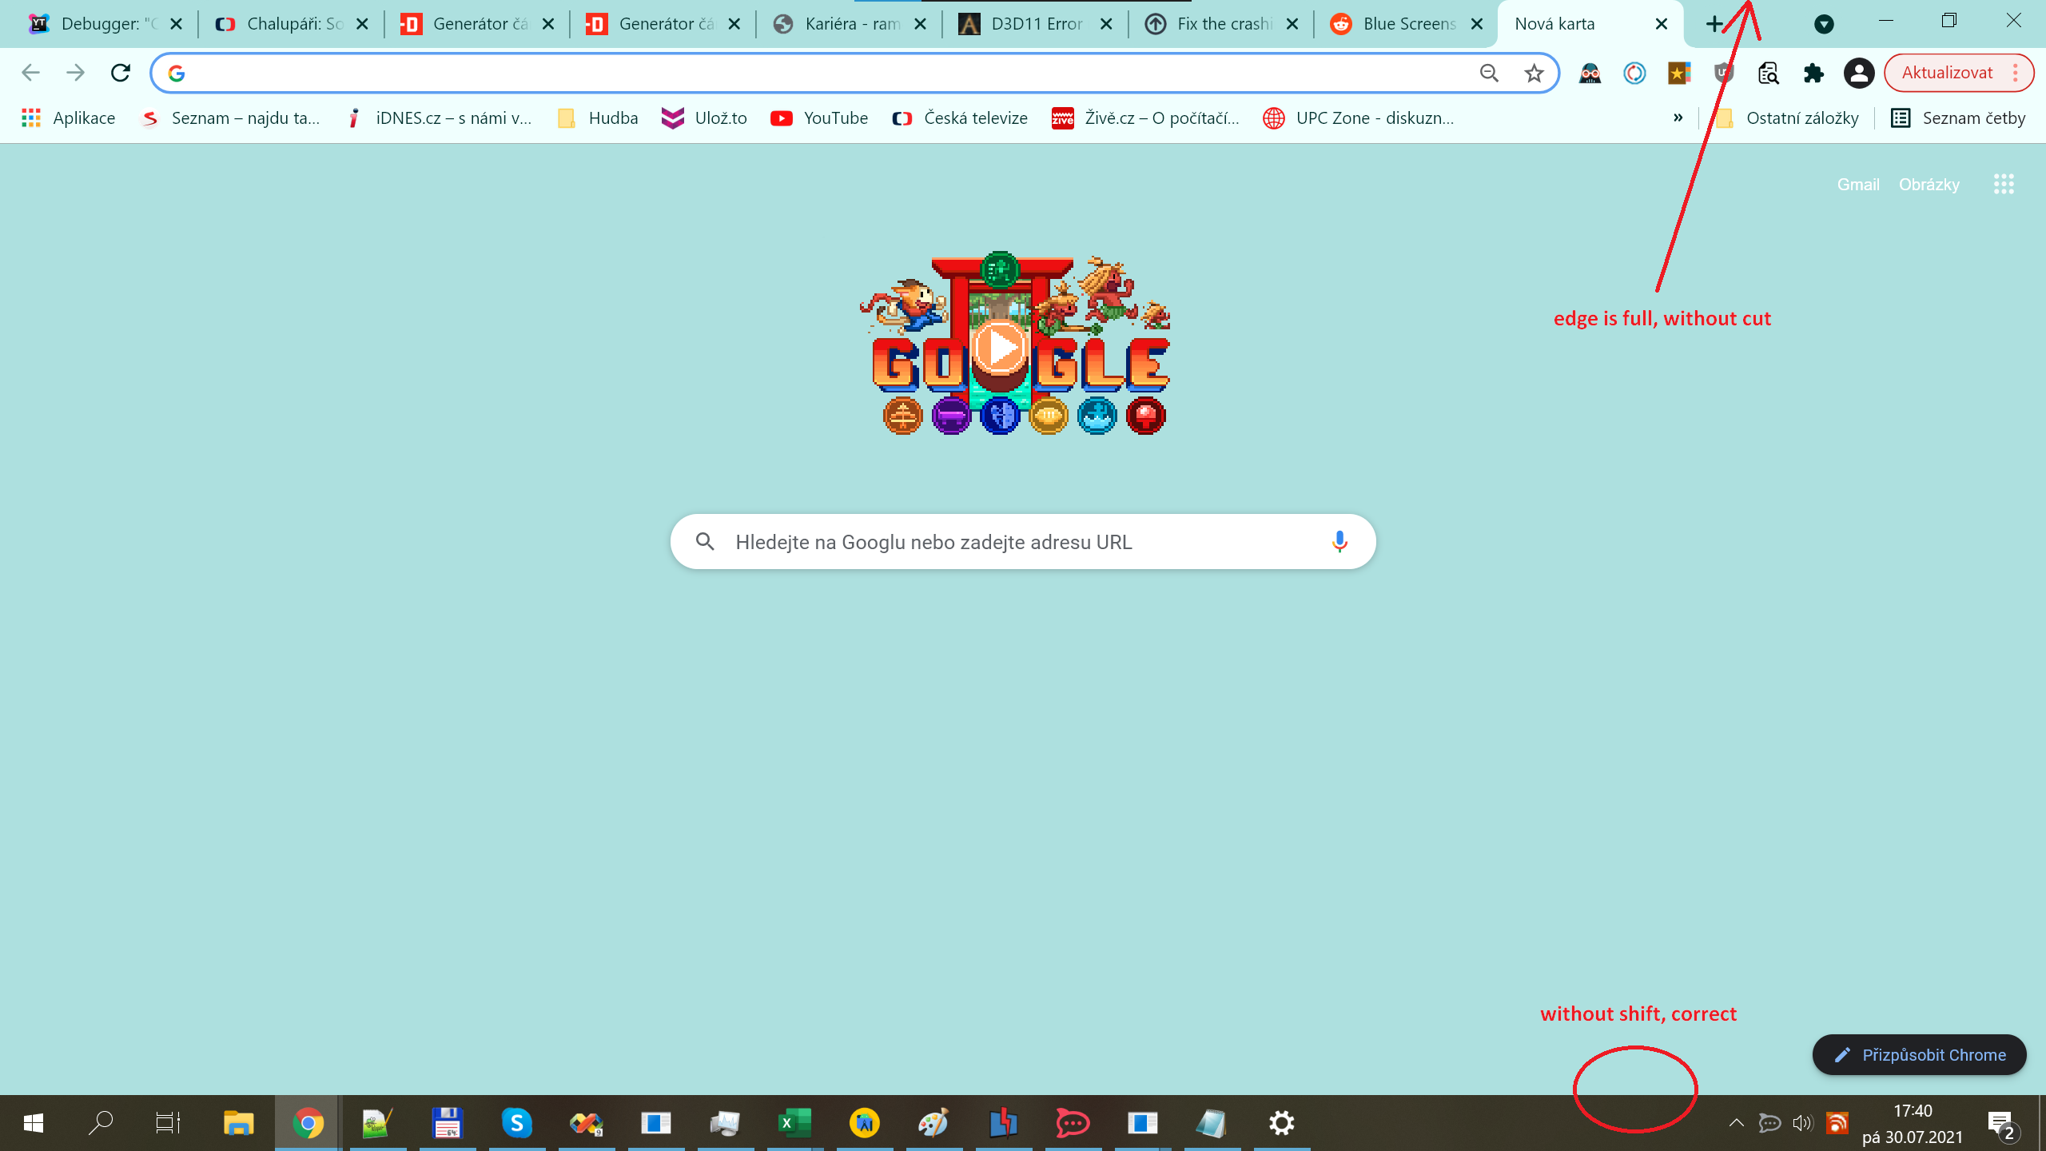Screen dimensions: 2046x1151
Task: Show hidden system tray icons
Action: [1736, 1123]
